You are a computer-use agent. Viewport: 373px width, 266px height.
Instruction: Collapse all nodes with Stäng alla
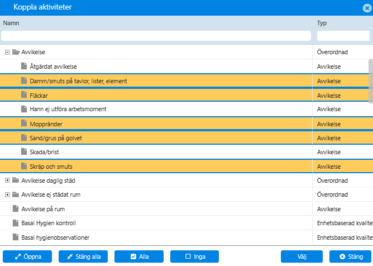coord(83,256)
